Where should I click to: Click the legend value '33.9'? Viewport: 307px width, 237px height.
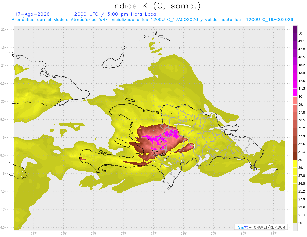302,136
